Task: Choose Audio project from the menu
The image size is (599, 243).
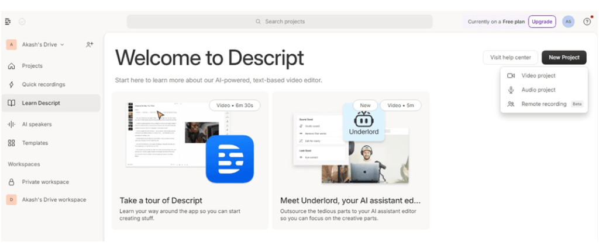Action: click(x=538, y=90)
